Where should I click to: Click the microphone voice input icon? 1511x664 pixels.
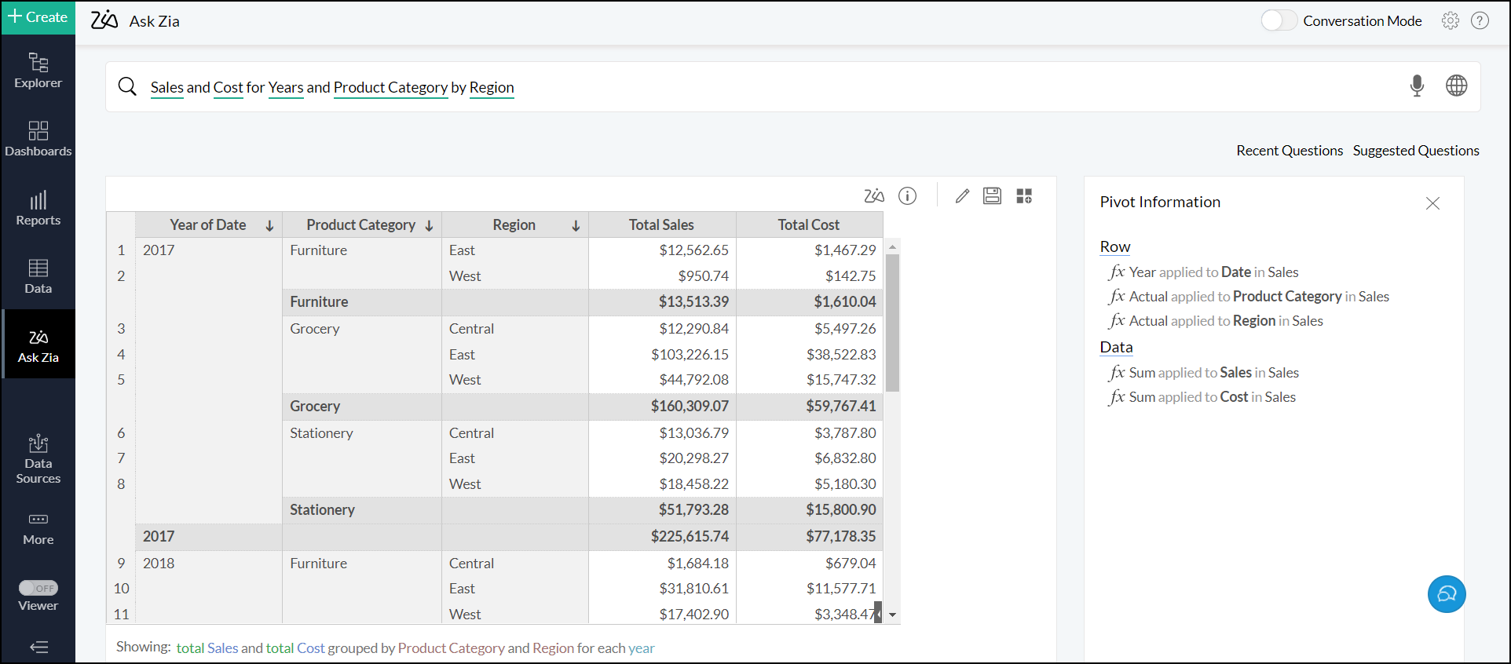[1416, 86]
